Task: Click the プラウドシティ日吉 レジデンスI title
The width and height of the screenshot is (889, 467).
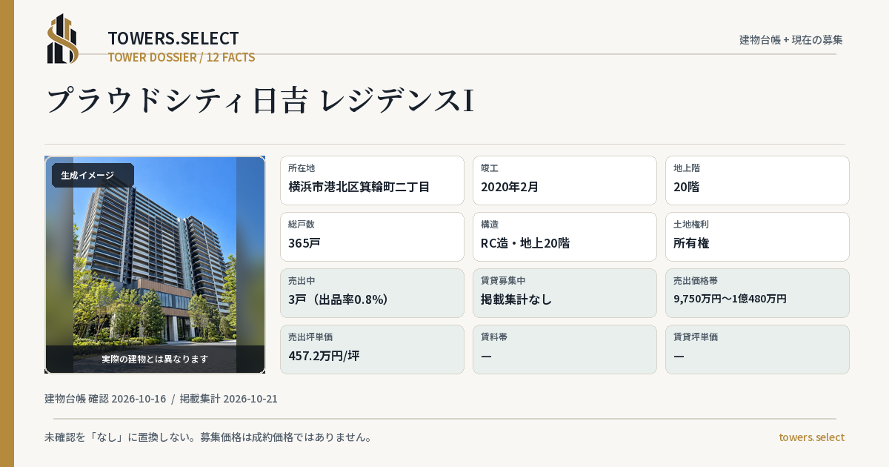Action: pos(261,100)
